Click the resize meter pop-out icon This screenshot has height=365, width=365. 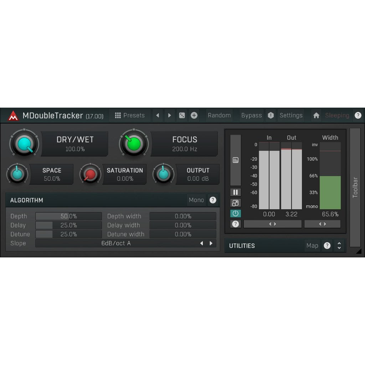[235, 202]
